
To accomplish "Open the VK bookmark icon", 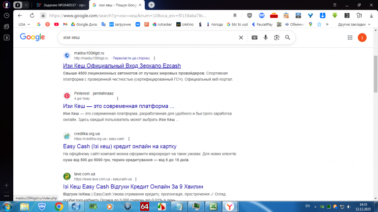I will pos(138,24).
